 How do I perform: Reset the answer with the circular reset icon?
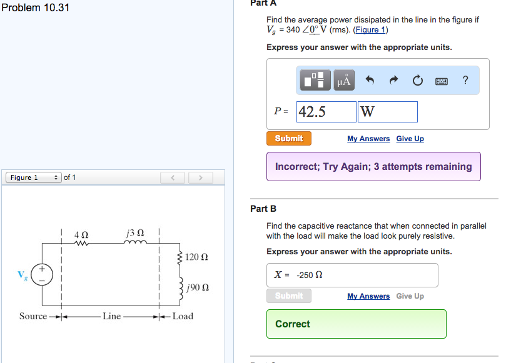pos(417,80)
